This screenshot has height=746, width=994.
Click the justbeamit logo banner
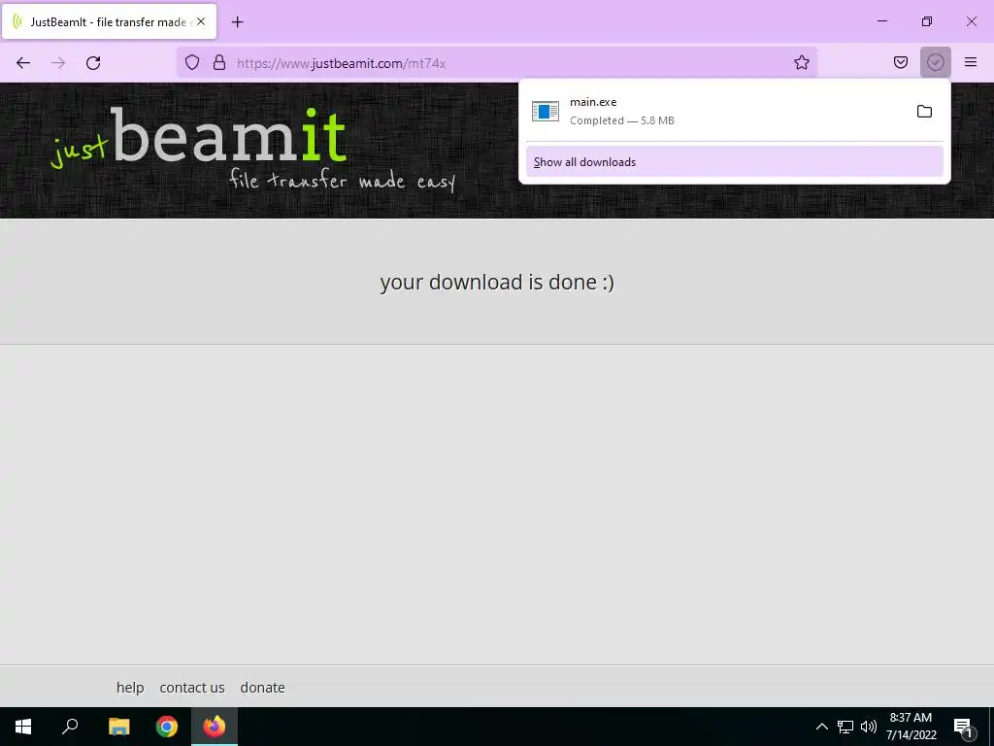coord(253,151)
